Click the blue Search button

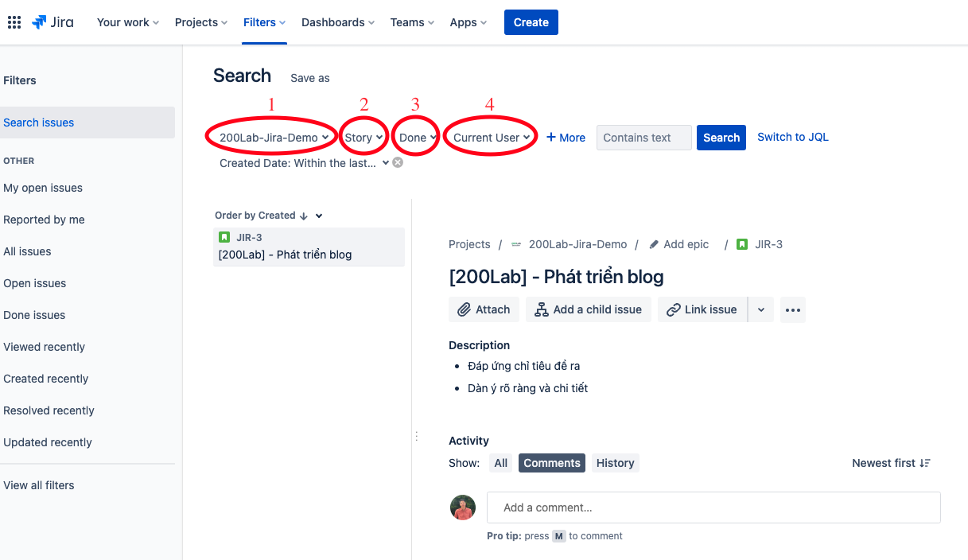point(721,138)
